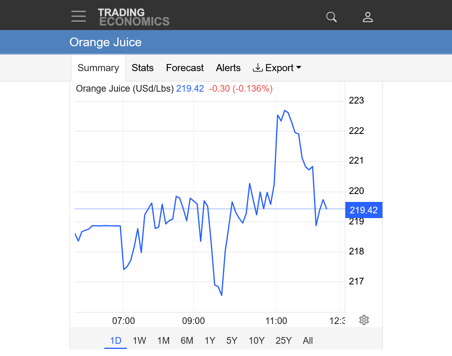
Task: Click the 219.42 current price marker
Action: click(x=363, y=210)
